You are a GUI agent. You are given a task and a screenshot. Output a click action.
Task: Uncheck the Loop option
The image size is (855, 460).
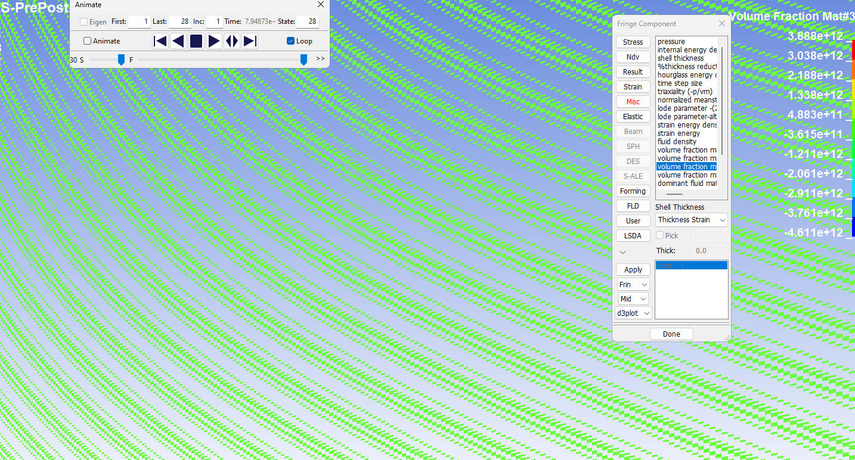tap(291, 41)
